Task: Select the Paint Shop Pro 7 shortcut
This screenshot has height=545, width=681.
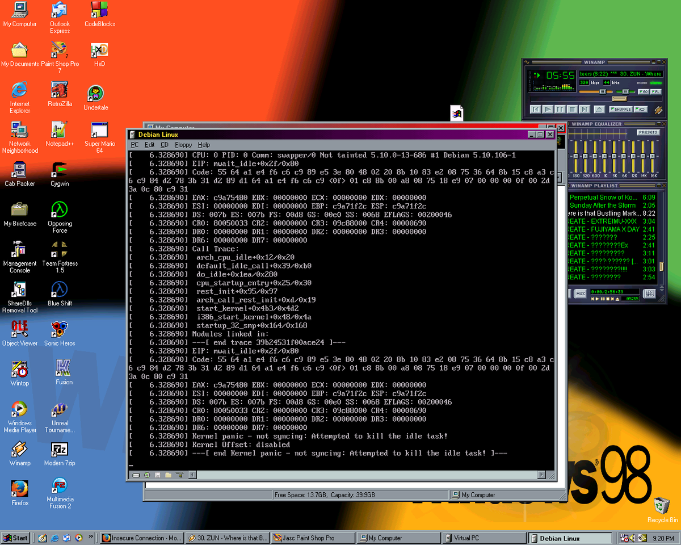Action: pos(60,57)
